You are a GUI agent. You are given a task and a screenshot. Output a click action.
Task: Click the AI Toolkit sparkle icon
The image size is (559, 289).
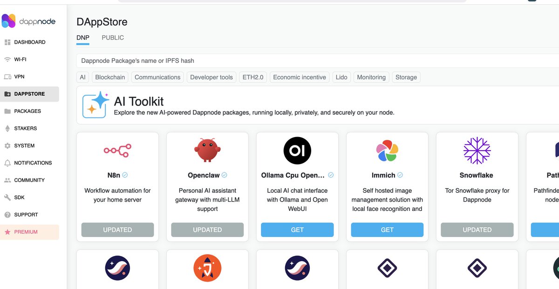95,104
